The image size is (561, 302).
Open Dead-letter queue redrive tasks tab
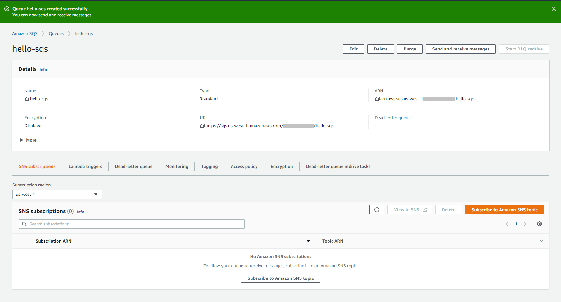click(338, 166)
